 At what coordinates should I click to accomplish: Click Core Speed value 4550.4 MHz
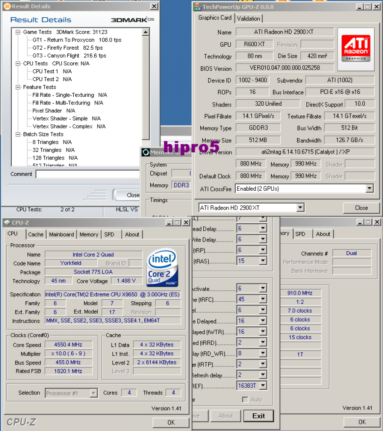pyautogui.click(x=68, y=345)
